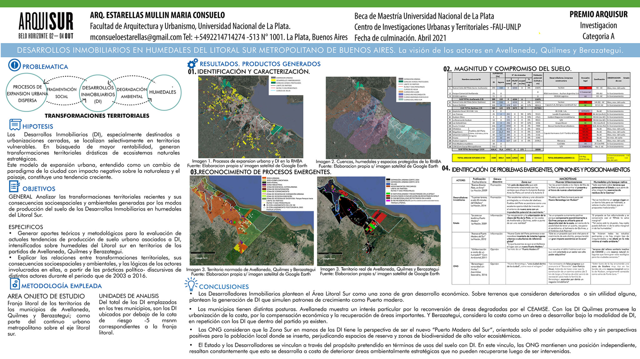Click the blue 'Desarrollos Inmobiliarios en Humedales' title banner
Image resolution: width=640 pixels, height=359 pixels.
tap(320, 50)
